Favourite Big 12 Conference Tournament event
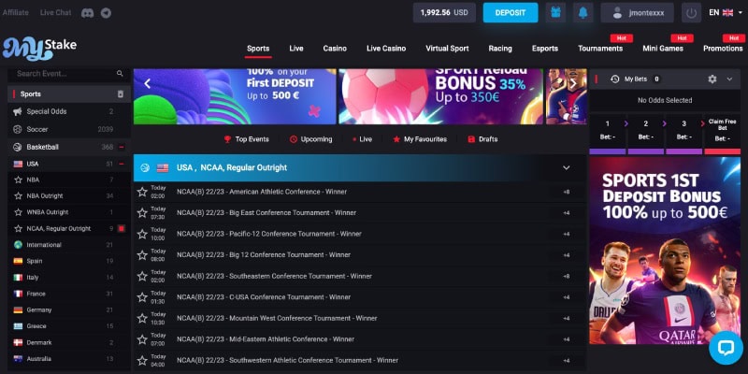This screenshot has height=374, width=748. [x=142, y=254]
